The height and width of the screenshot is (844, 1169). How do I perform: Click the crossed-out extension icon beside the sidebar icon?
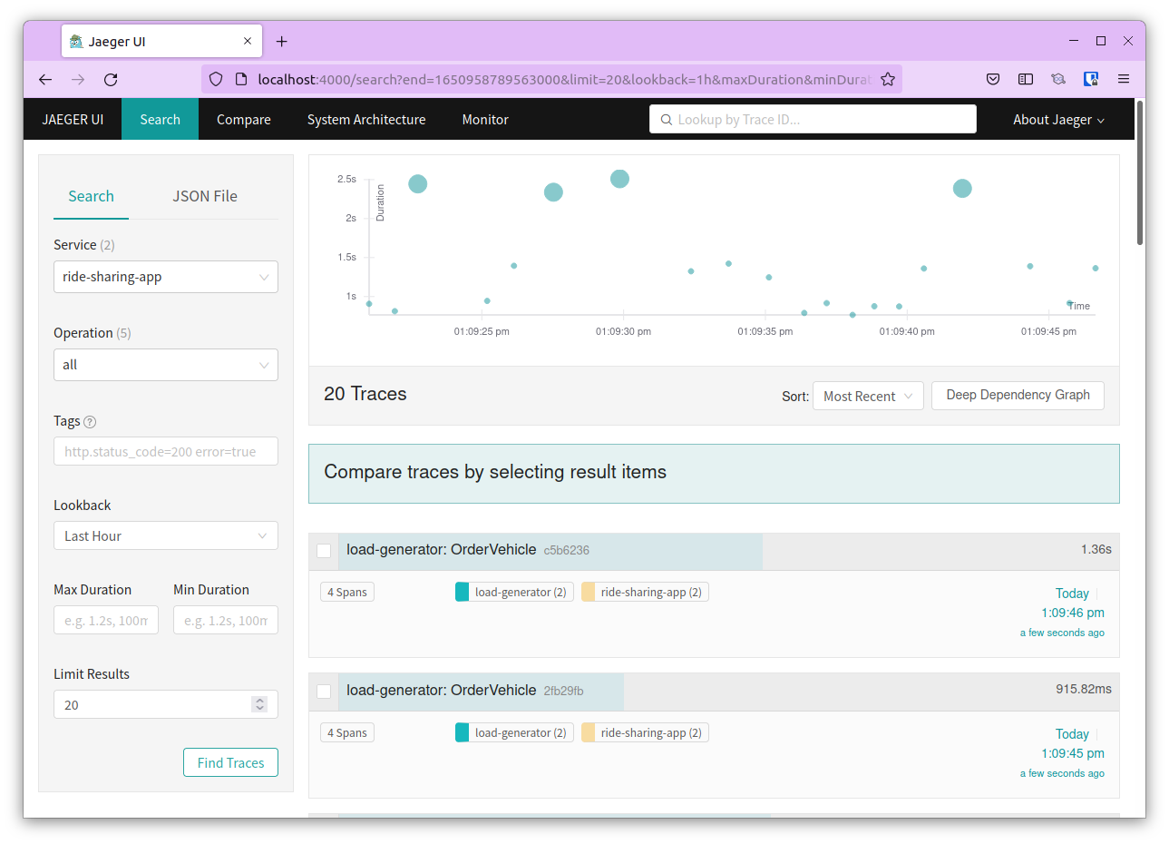[1058, 80]
